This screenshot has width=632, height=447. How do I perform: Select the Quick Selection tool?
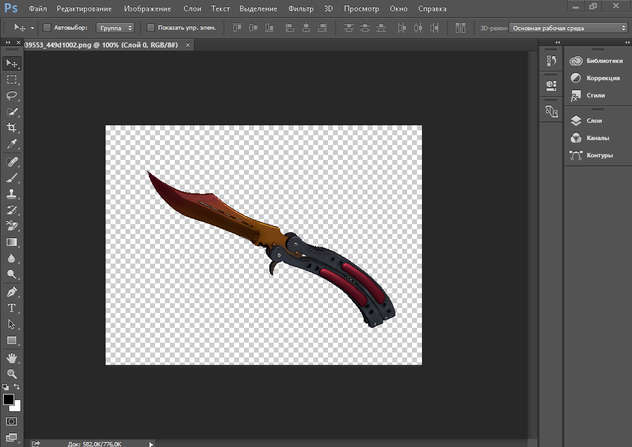point(12,112)
